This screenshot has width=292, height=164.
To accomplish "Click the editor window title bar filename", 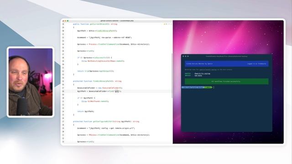I will click(x=117, y=20).
